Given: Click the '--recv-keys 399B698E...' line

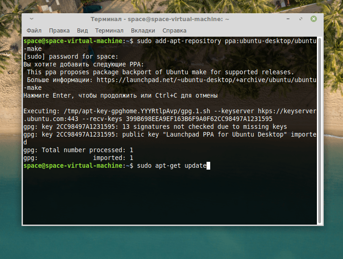Looking at the screenshot, I should [148, 119].
